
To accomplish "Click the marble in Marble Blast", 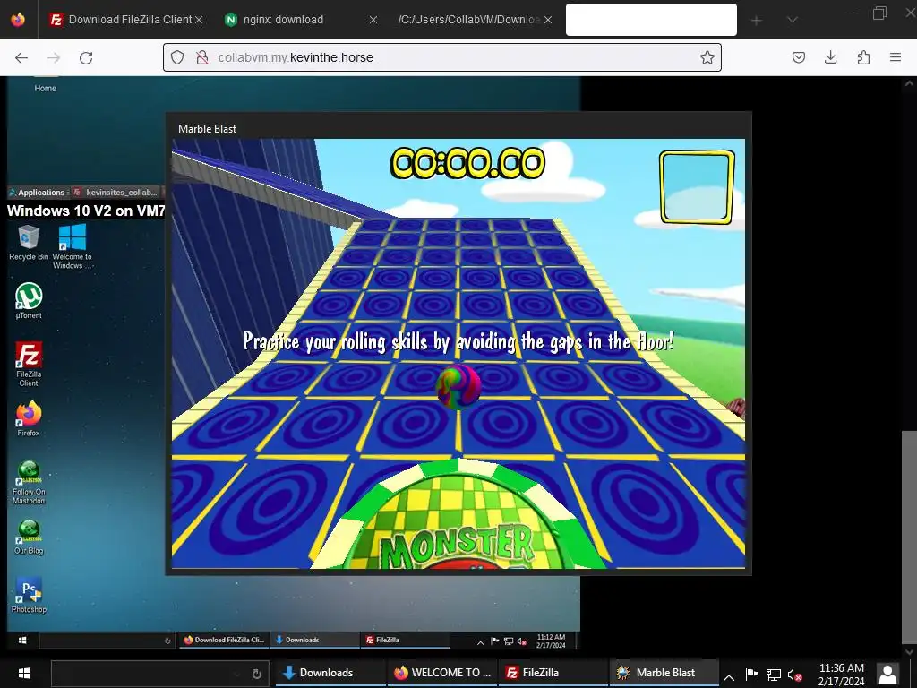I will point(458,386).
